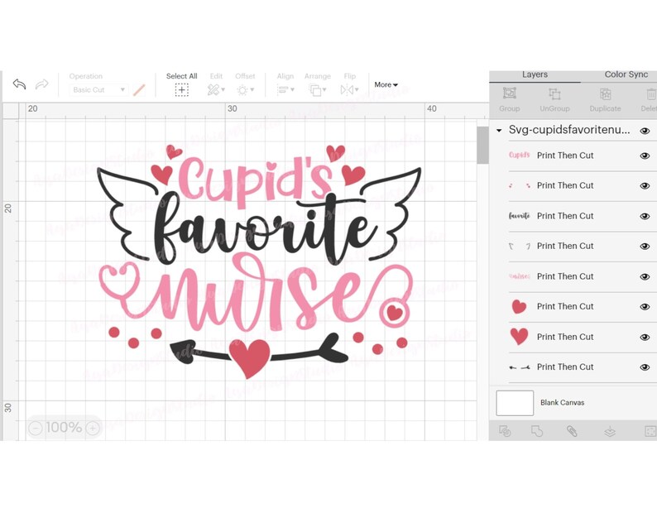Select the Blank Canvas row
The image size is (657, 532).
[x=573, y=403]
